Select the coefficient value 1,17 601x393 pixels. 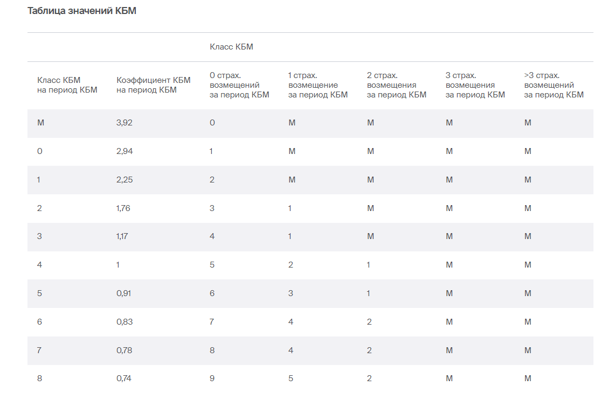[122, 236]
